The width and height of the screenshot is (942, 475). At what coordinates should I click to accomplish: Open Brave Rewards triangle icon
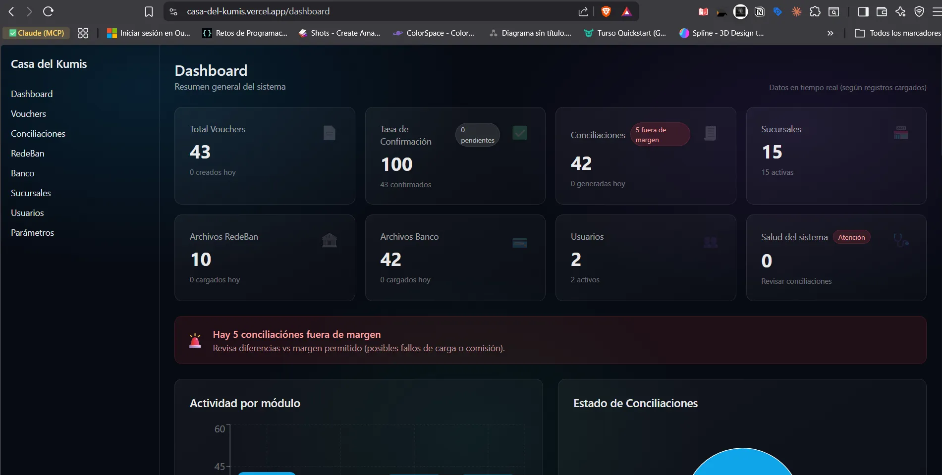tap(627, 11)
